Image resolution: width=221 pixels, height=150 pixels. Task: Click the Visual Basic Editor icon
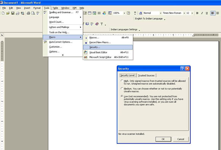tap(86, 52)
